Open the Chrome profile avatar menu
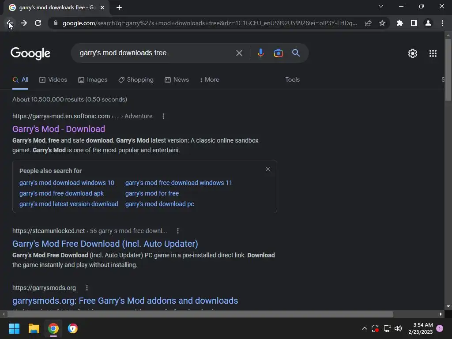Viewport: 452px width, 339px height. 428,23
